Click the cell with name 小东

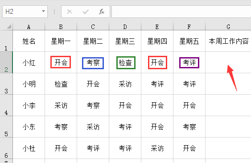(x=29, y=127)
